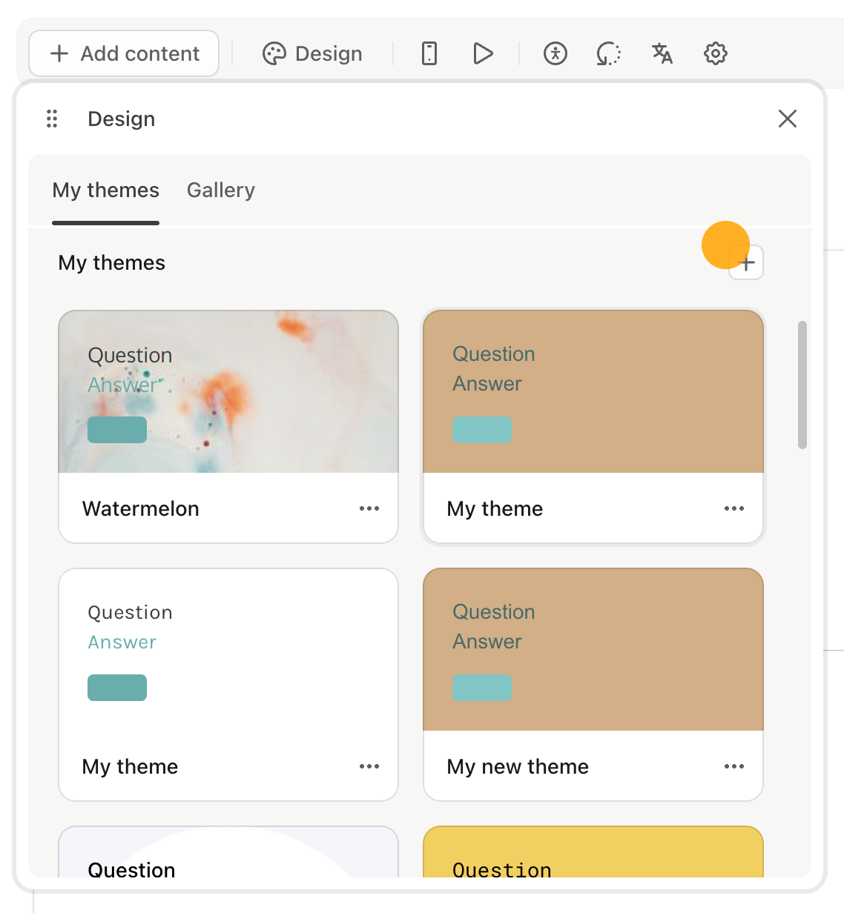Click the themes list scrollbar
Screen dimensions: 844x913
802,385
